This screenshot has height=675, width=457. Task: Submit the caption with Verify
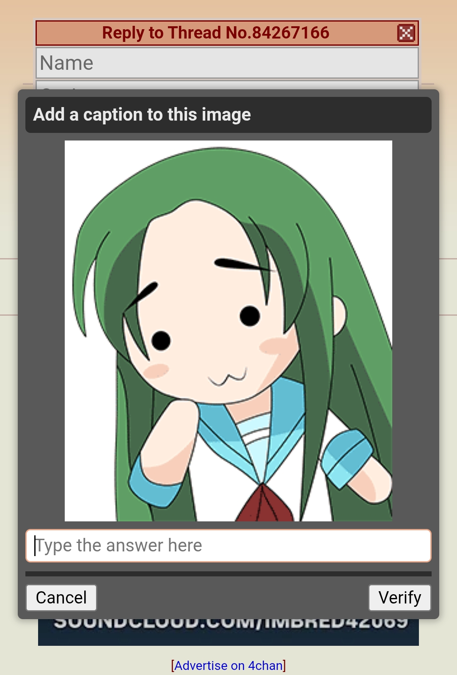(400, 598)
